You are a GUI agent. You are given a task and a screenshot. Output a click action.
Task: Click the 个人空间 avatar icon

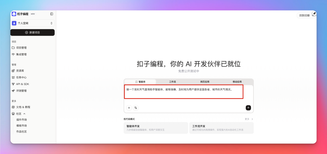click(x=14, y=23)
